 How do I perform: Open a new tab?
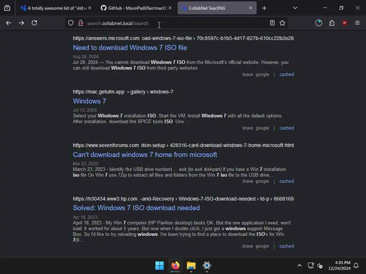pyautogui.click(x=264, y=8)
